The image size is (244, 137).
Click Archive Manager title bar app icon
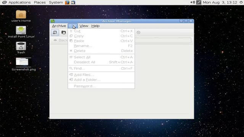[53, 21]
